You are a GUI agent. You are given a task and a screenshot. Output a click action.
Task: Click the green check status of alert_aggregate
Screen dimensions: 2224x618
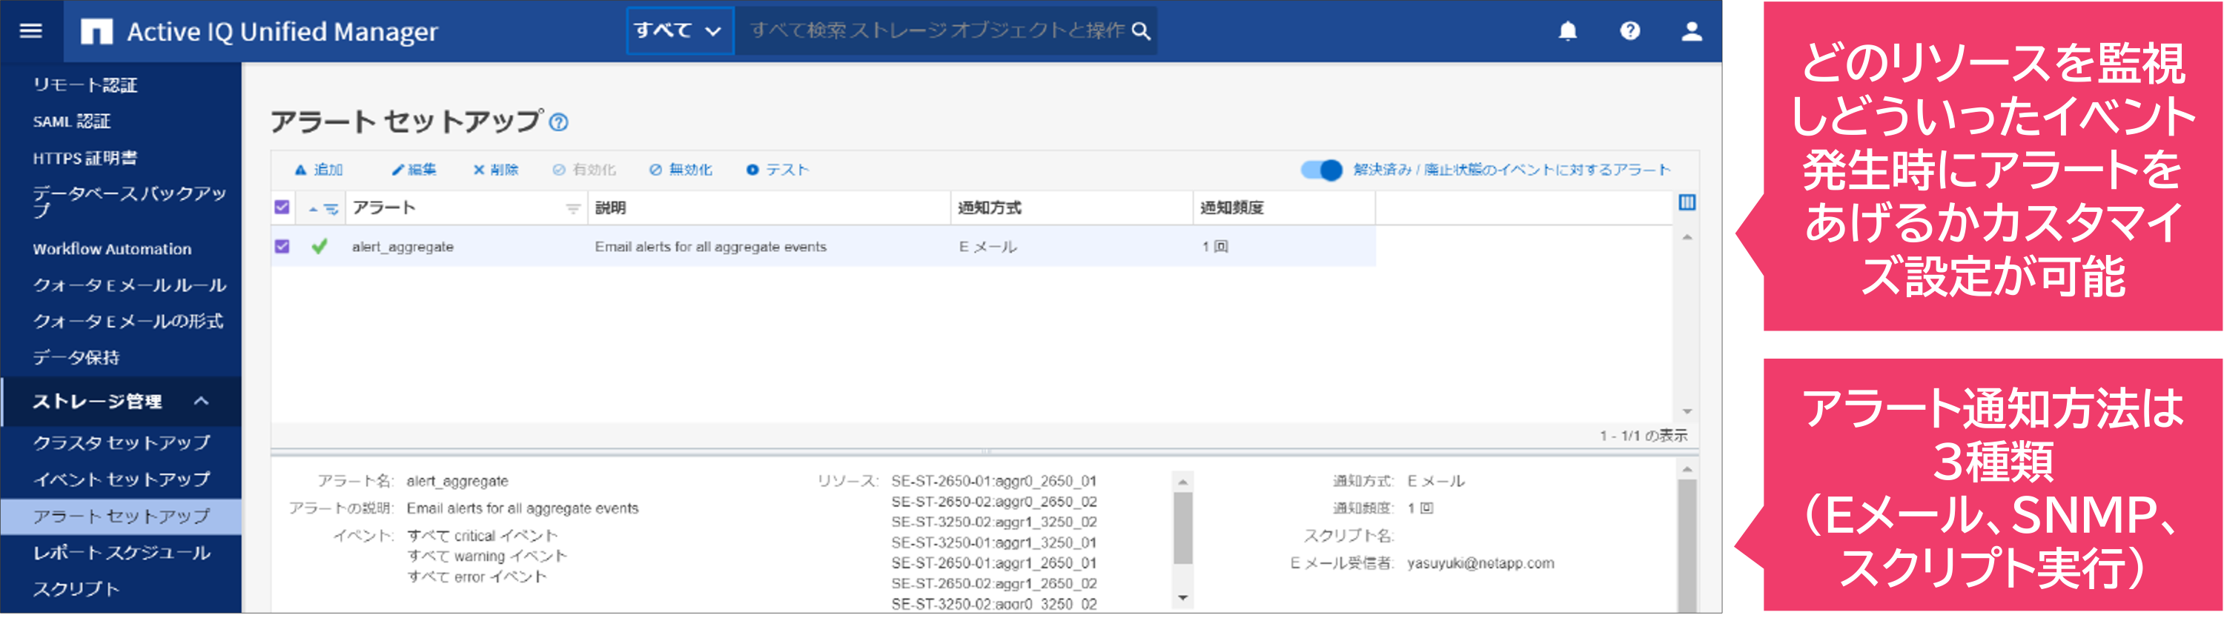(320, 247)
